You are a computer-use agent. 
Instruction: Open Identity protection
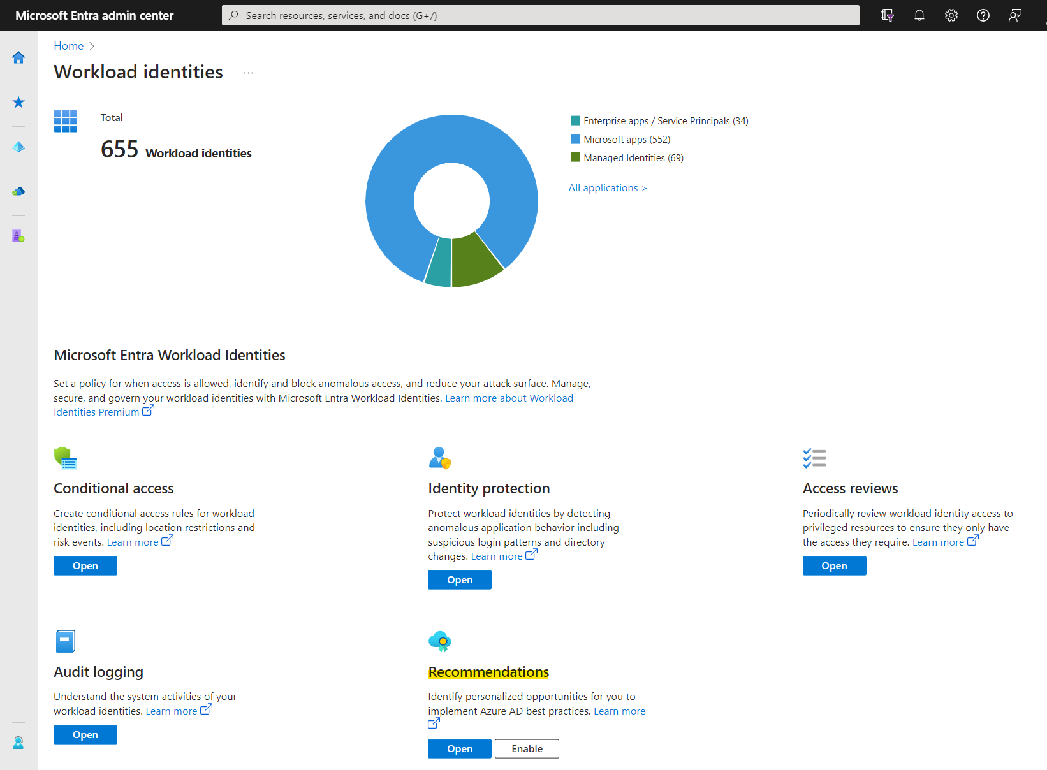click(x=460, y=580)
